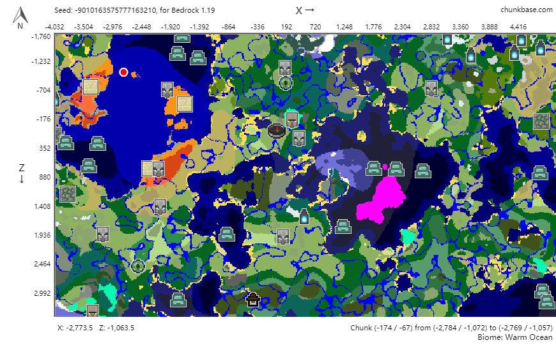Click the north compass arrow icon

[20, 18]
